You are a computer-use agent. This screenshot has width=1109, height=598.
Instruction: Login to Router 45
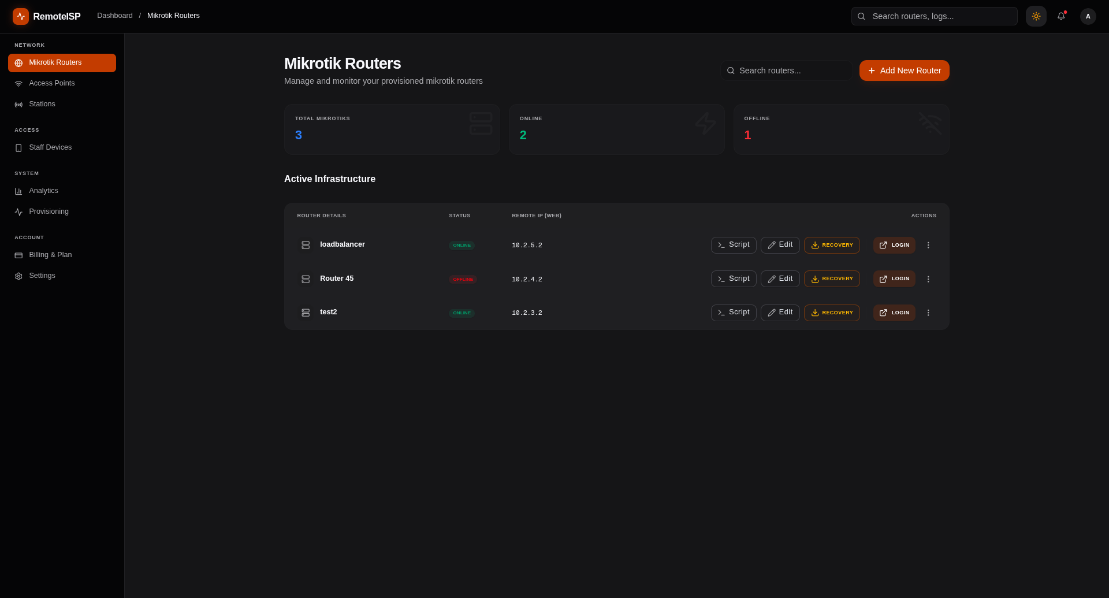pos(894,279)
